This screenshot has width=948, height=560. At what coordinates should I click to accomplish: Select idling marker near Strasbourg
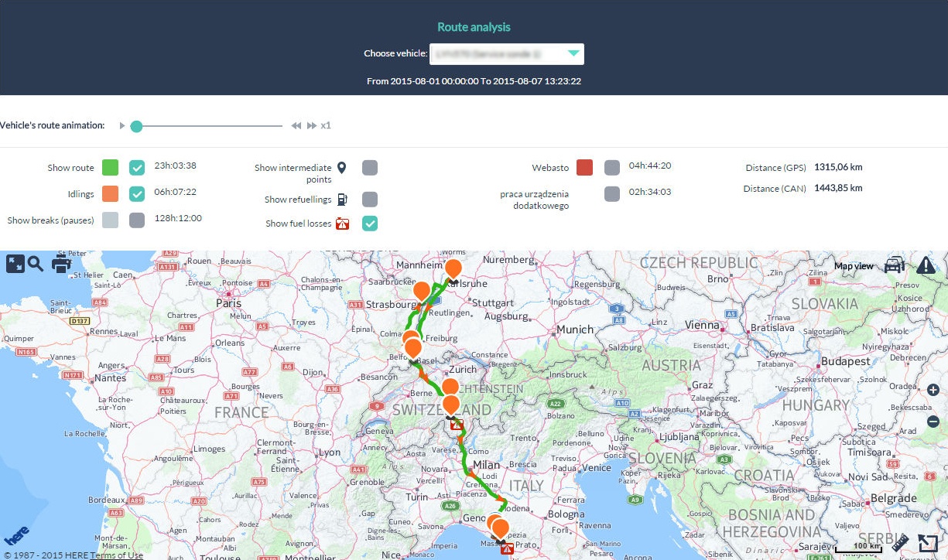coord(422,292)
